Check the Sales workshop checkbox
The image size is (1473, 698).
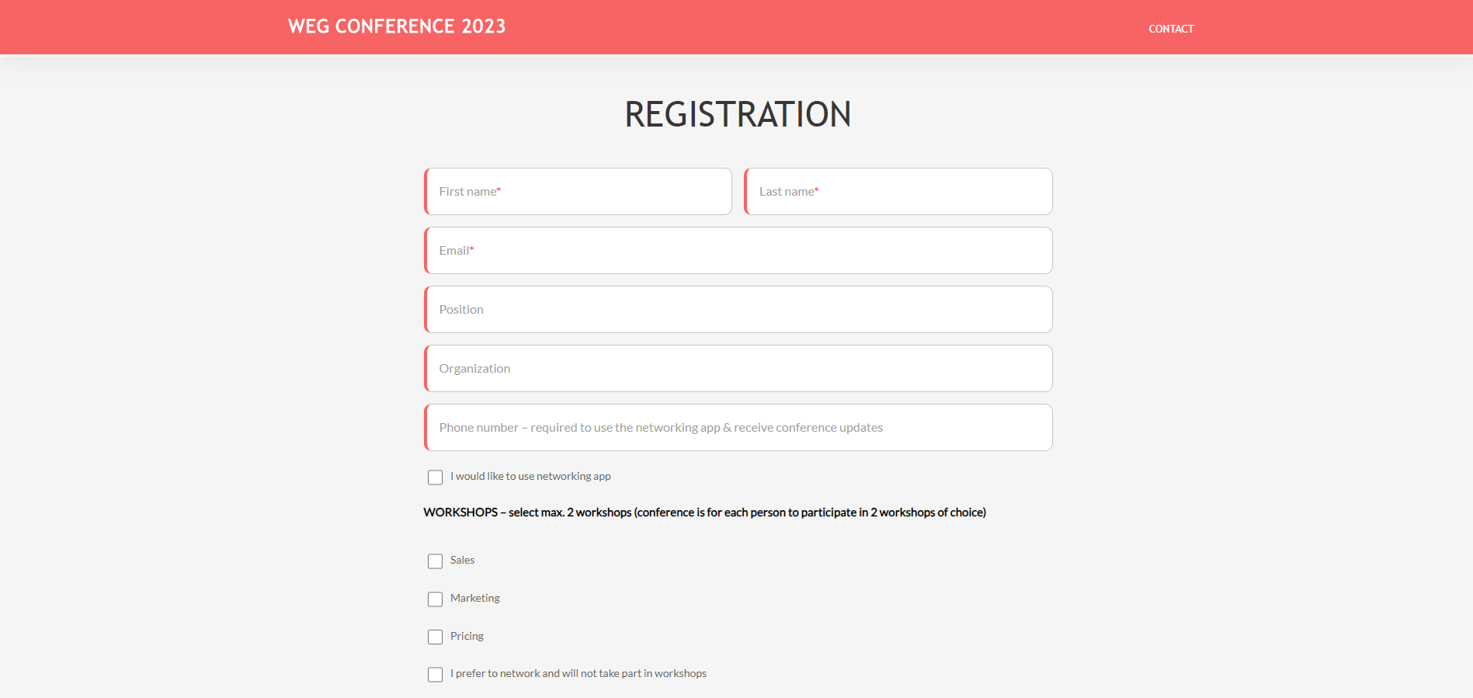[435, 561]
